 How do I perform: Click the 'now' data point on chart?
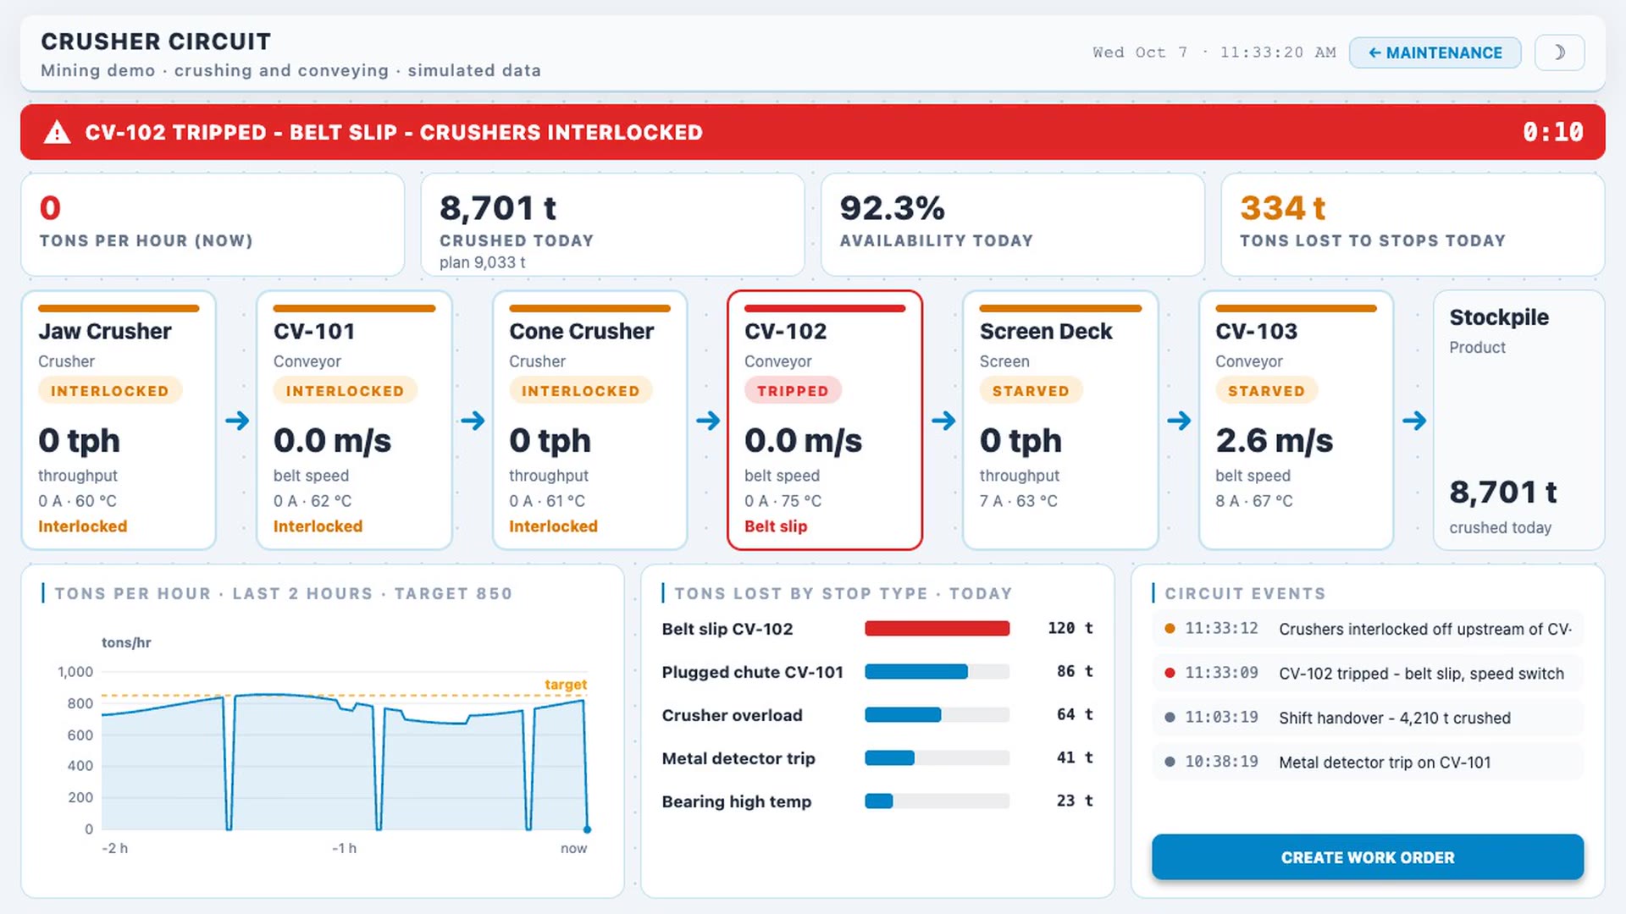point(587,829)
